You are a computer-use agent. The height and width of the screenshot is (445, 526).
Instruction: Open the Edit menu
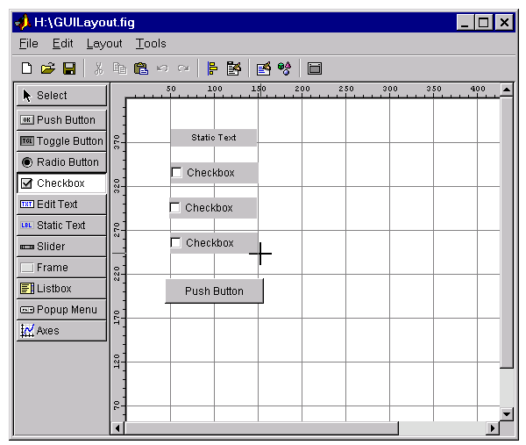coord(63,44)
